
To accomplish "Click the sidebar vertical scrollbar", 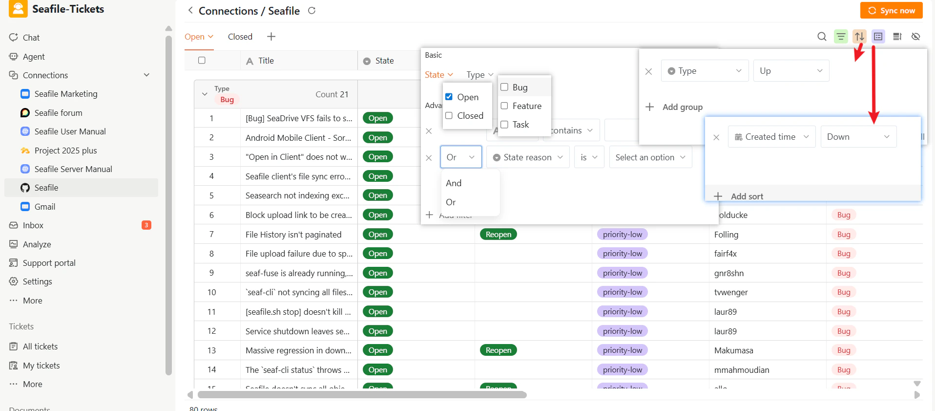I will [x=168, y=205].
